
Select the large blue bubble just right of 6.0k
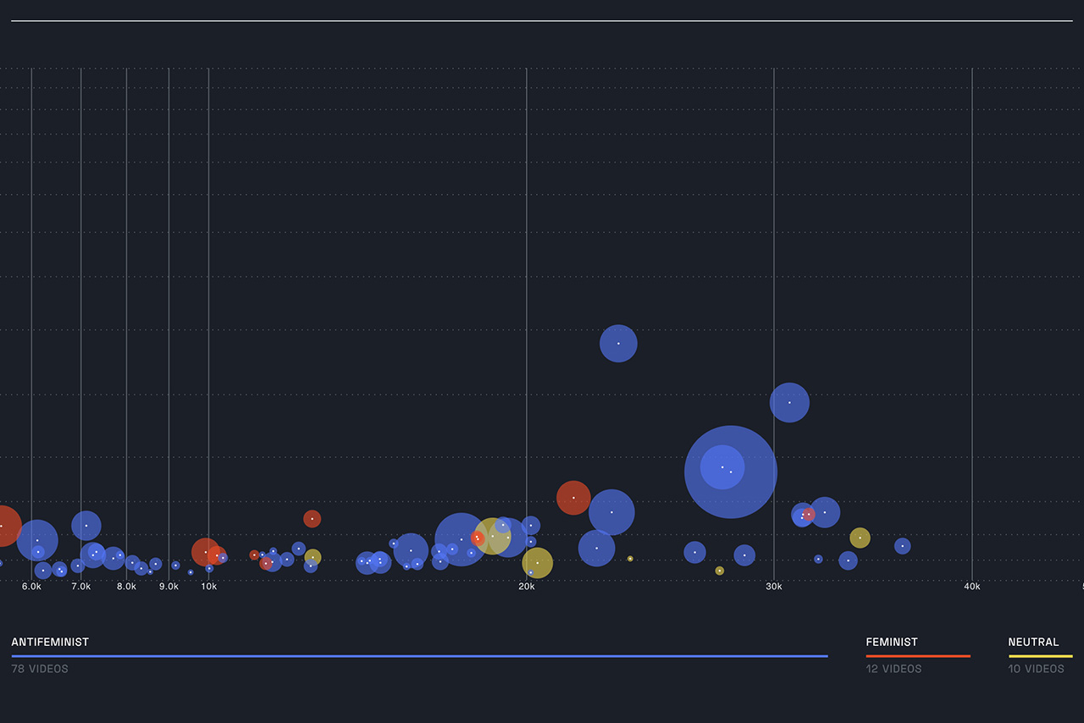[36, 540]
